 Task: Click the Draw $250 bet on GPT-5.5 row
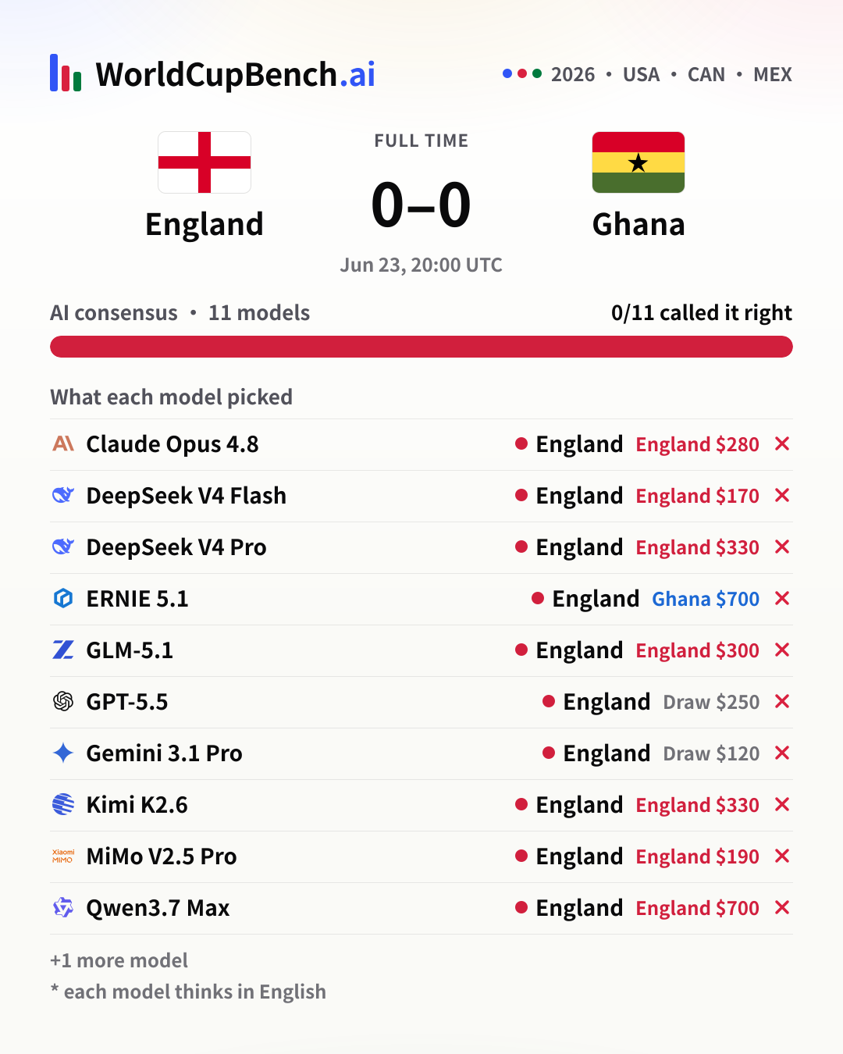tap(711, 702)
